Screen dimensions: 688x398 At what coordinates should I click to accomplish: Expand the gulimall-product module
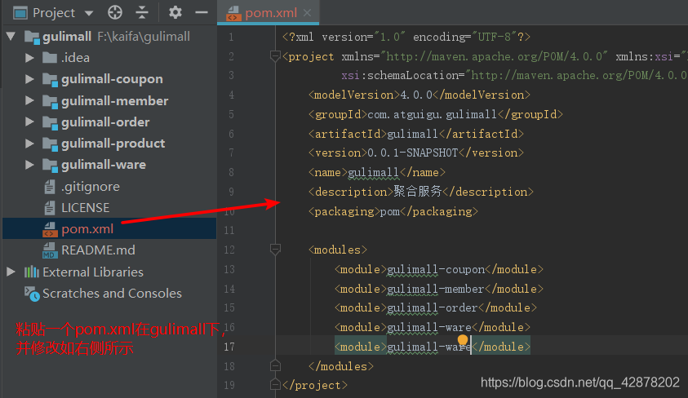[29, 144]
